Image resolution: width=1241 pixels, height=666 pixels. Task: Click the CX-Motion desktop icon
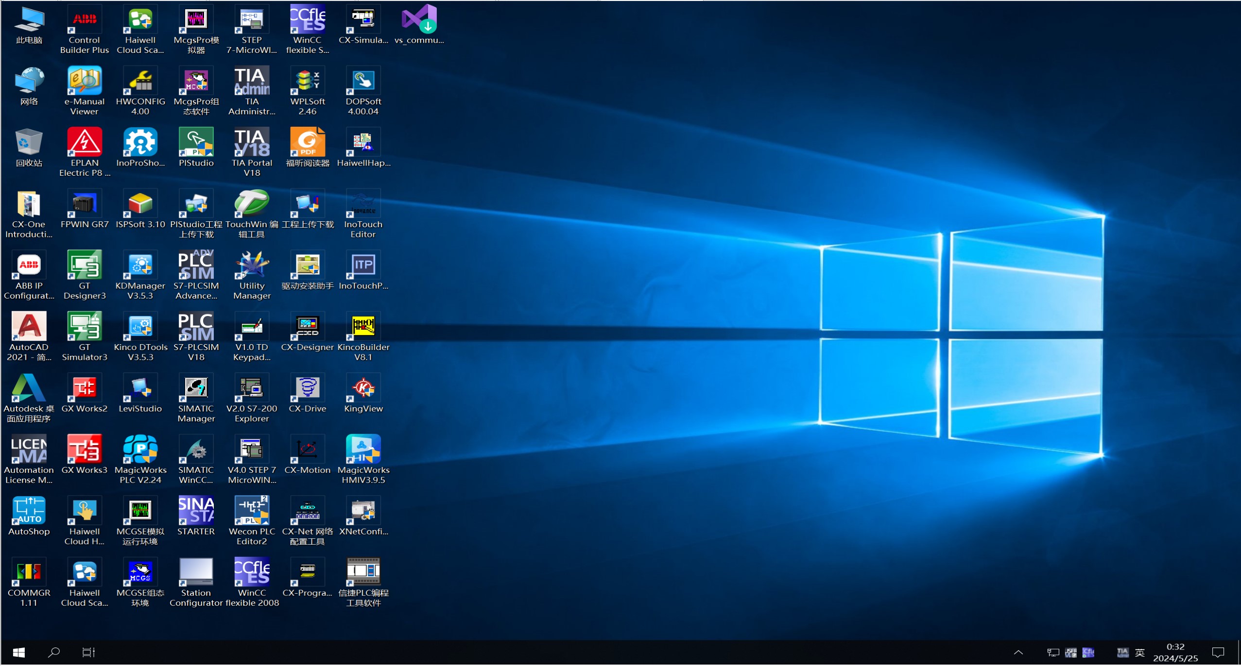coord(307,454)
